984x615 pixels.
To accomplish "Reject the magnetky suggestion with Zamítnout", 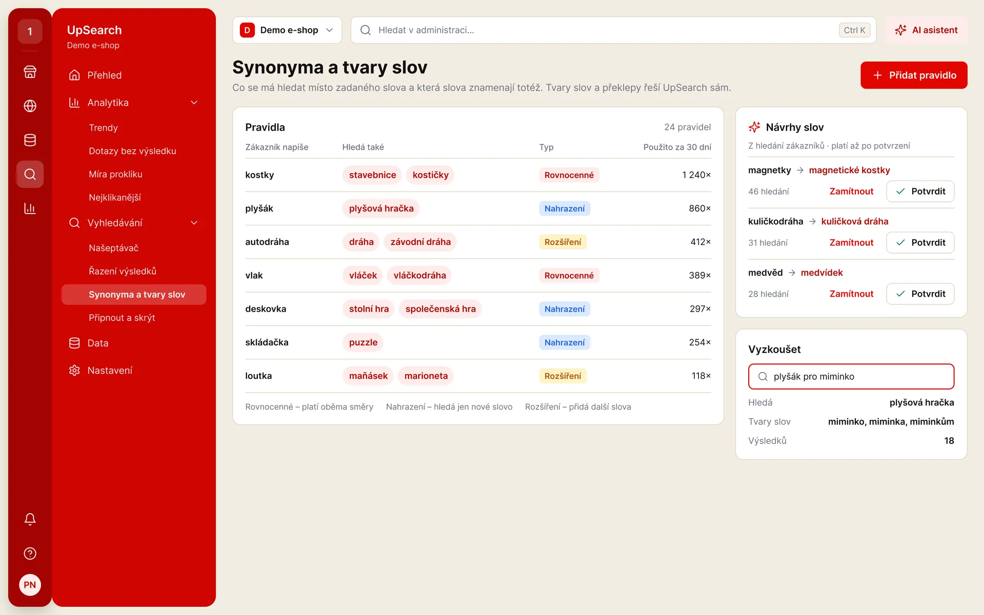I will pyautogui.click(x=851, y=191).
